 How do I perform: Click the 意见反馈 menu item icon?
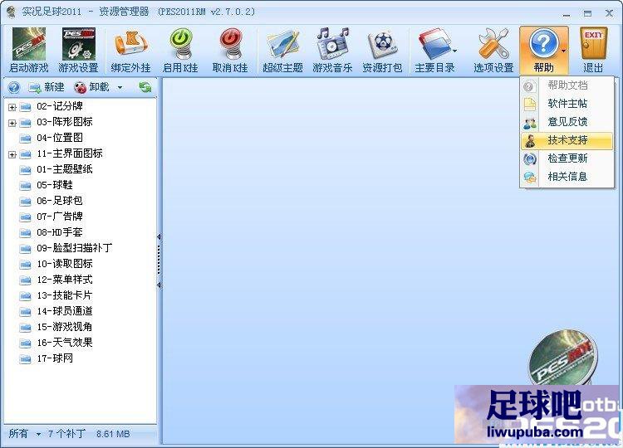point(530,123)
